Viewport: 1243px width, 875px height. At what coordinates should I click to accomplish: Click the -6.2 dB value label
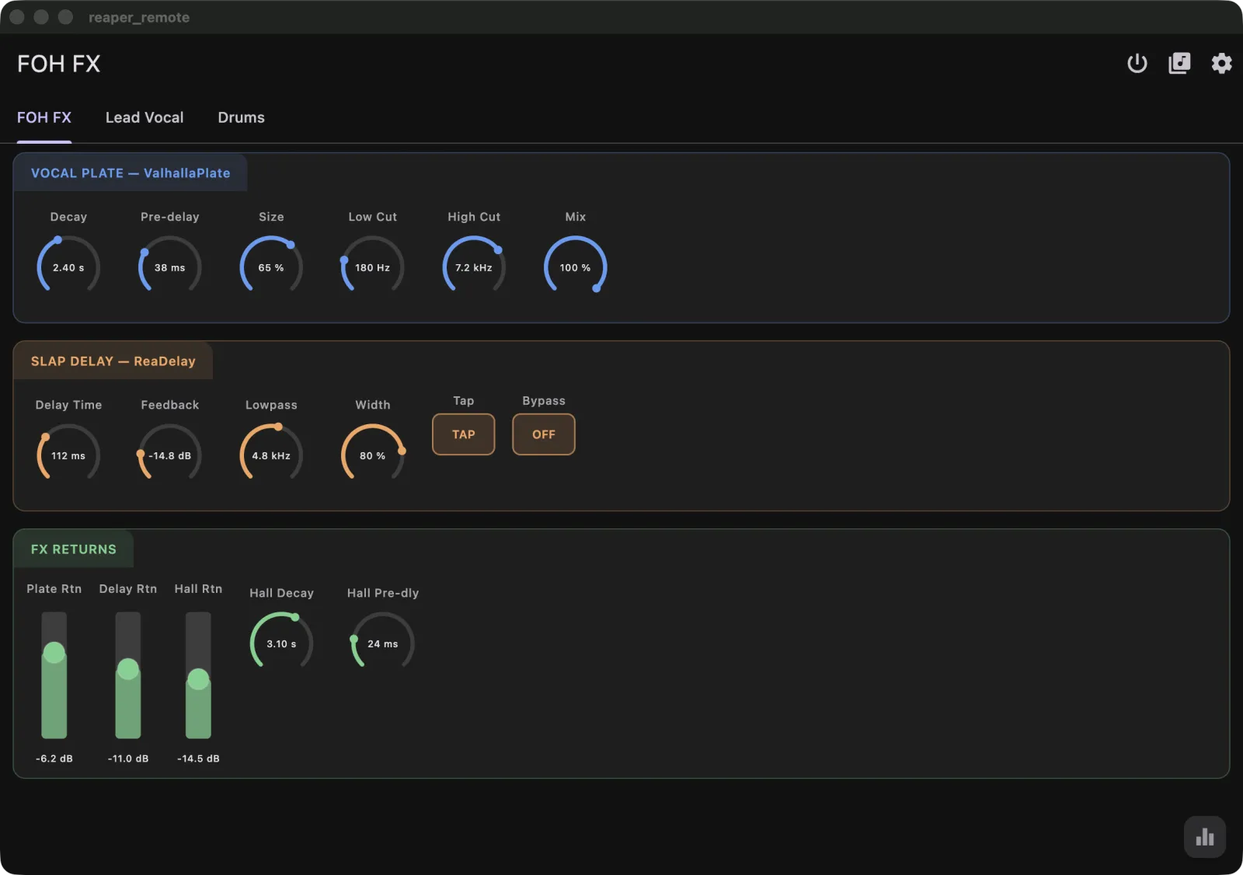[54, 758]
